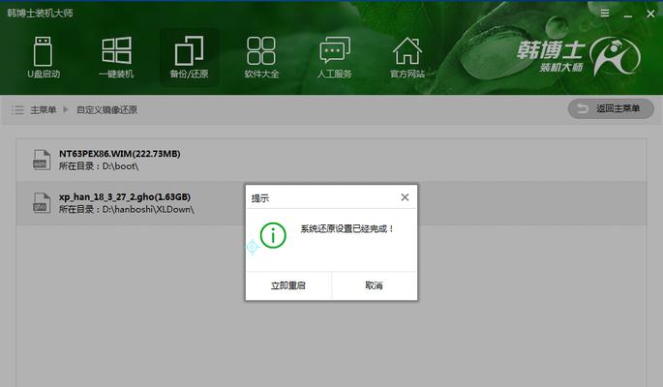663x387 pixels.
Task: Click the D:\hanboshi\XLDown\ directory text
Action: 148,209
